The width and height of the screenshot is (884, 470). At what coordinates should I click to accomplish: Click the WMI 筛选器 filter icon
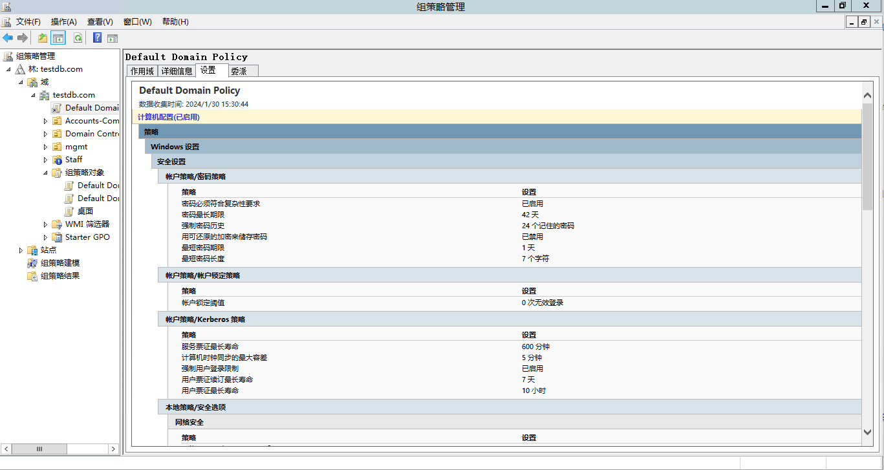coord(57,224)
